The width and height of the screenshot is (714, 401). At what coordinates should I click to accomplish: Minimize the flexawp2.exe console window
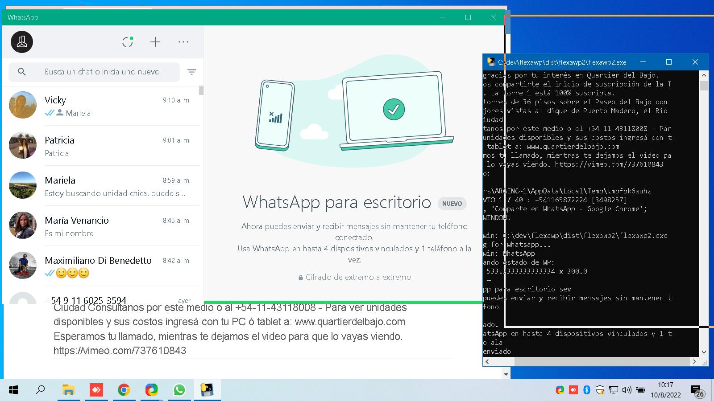point(643,62)
